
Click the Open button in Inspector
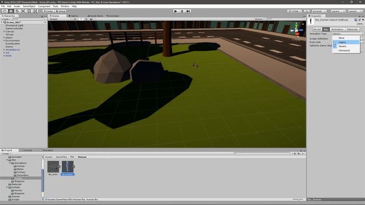[360, 23]
